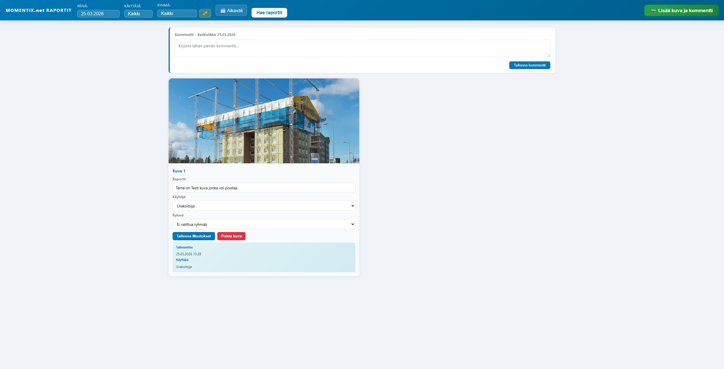
Task: Expand the Urakoitsija user dropdown
Action: (x=264, y=206)
